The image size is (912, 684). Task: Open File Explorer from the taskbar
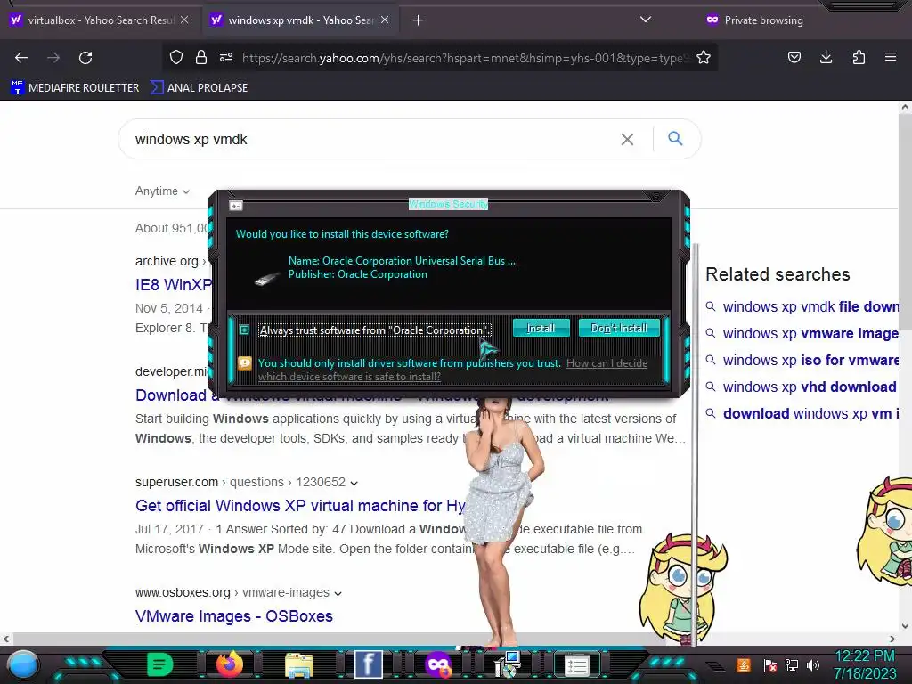[x=299, y=665]
